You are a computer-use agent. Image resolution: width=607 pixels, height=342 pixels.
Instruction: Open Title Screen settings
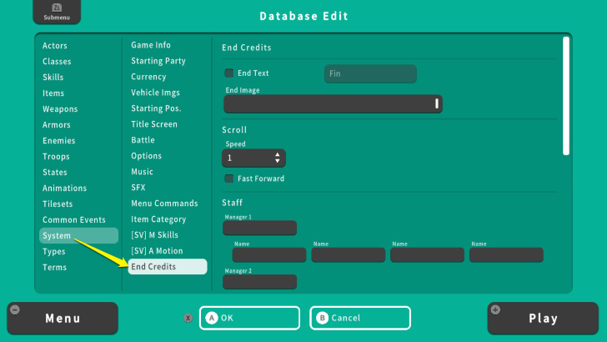(154, 124)
